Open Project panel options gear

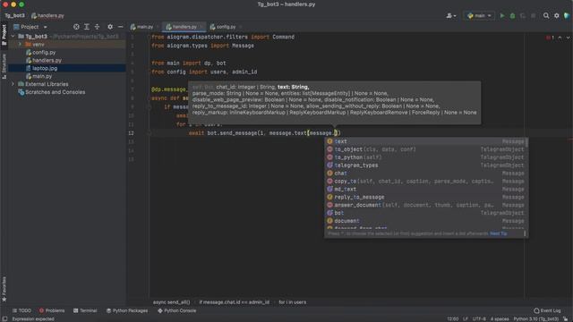pos(110,27)
